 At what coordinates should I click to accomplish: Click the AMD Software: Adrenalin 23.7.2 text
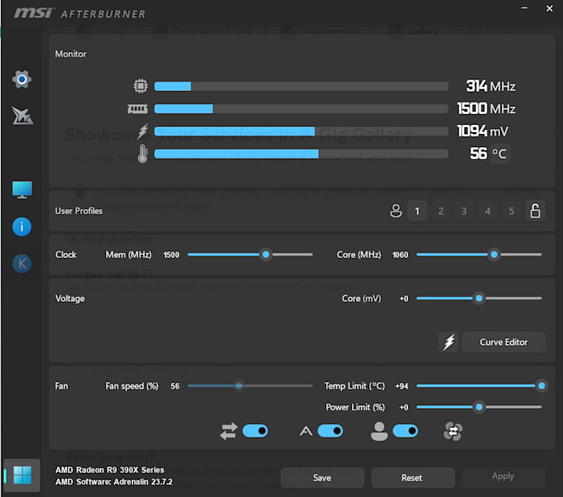[113, 481]
